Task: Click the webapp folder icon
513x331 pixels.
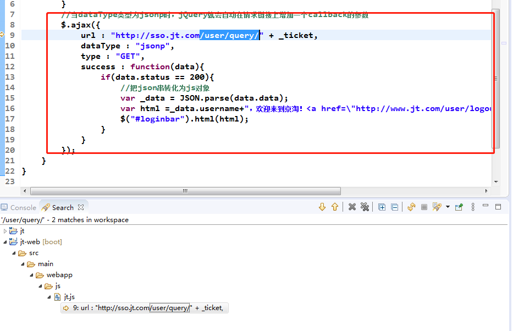Action: pos(40,275)
